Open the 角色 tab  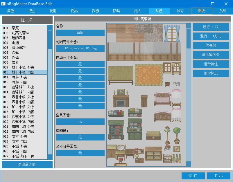pyautogui.click(x=10, y=11)
